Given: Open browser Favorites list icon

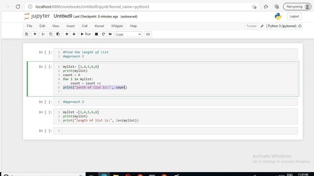Looking at the screenshot, I should pos(266,7).
